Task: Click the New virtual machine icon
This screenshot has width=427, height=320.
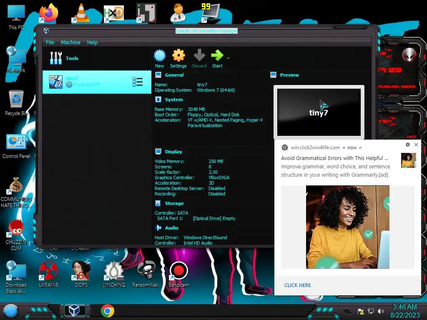Action: point(160,55)
